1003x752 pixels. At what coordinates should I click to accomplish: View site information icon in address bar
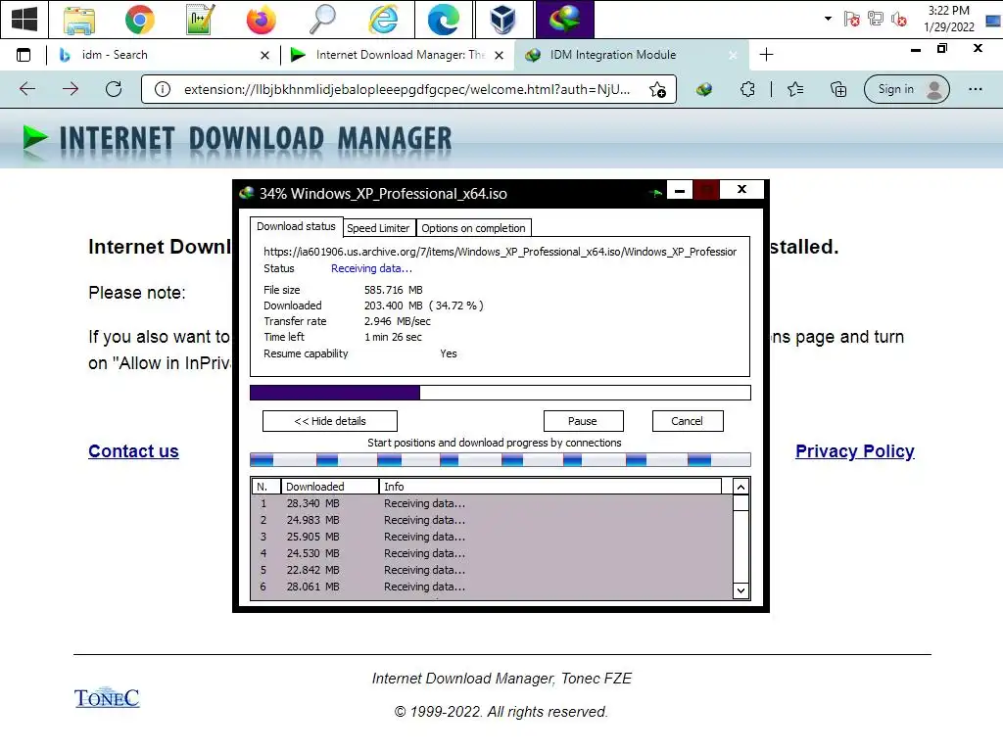pos(163,89)
